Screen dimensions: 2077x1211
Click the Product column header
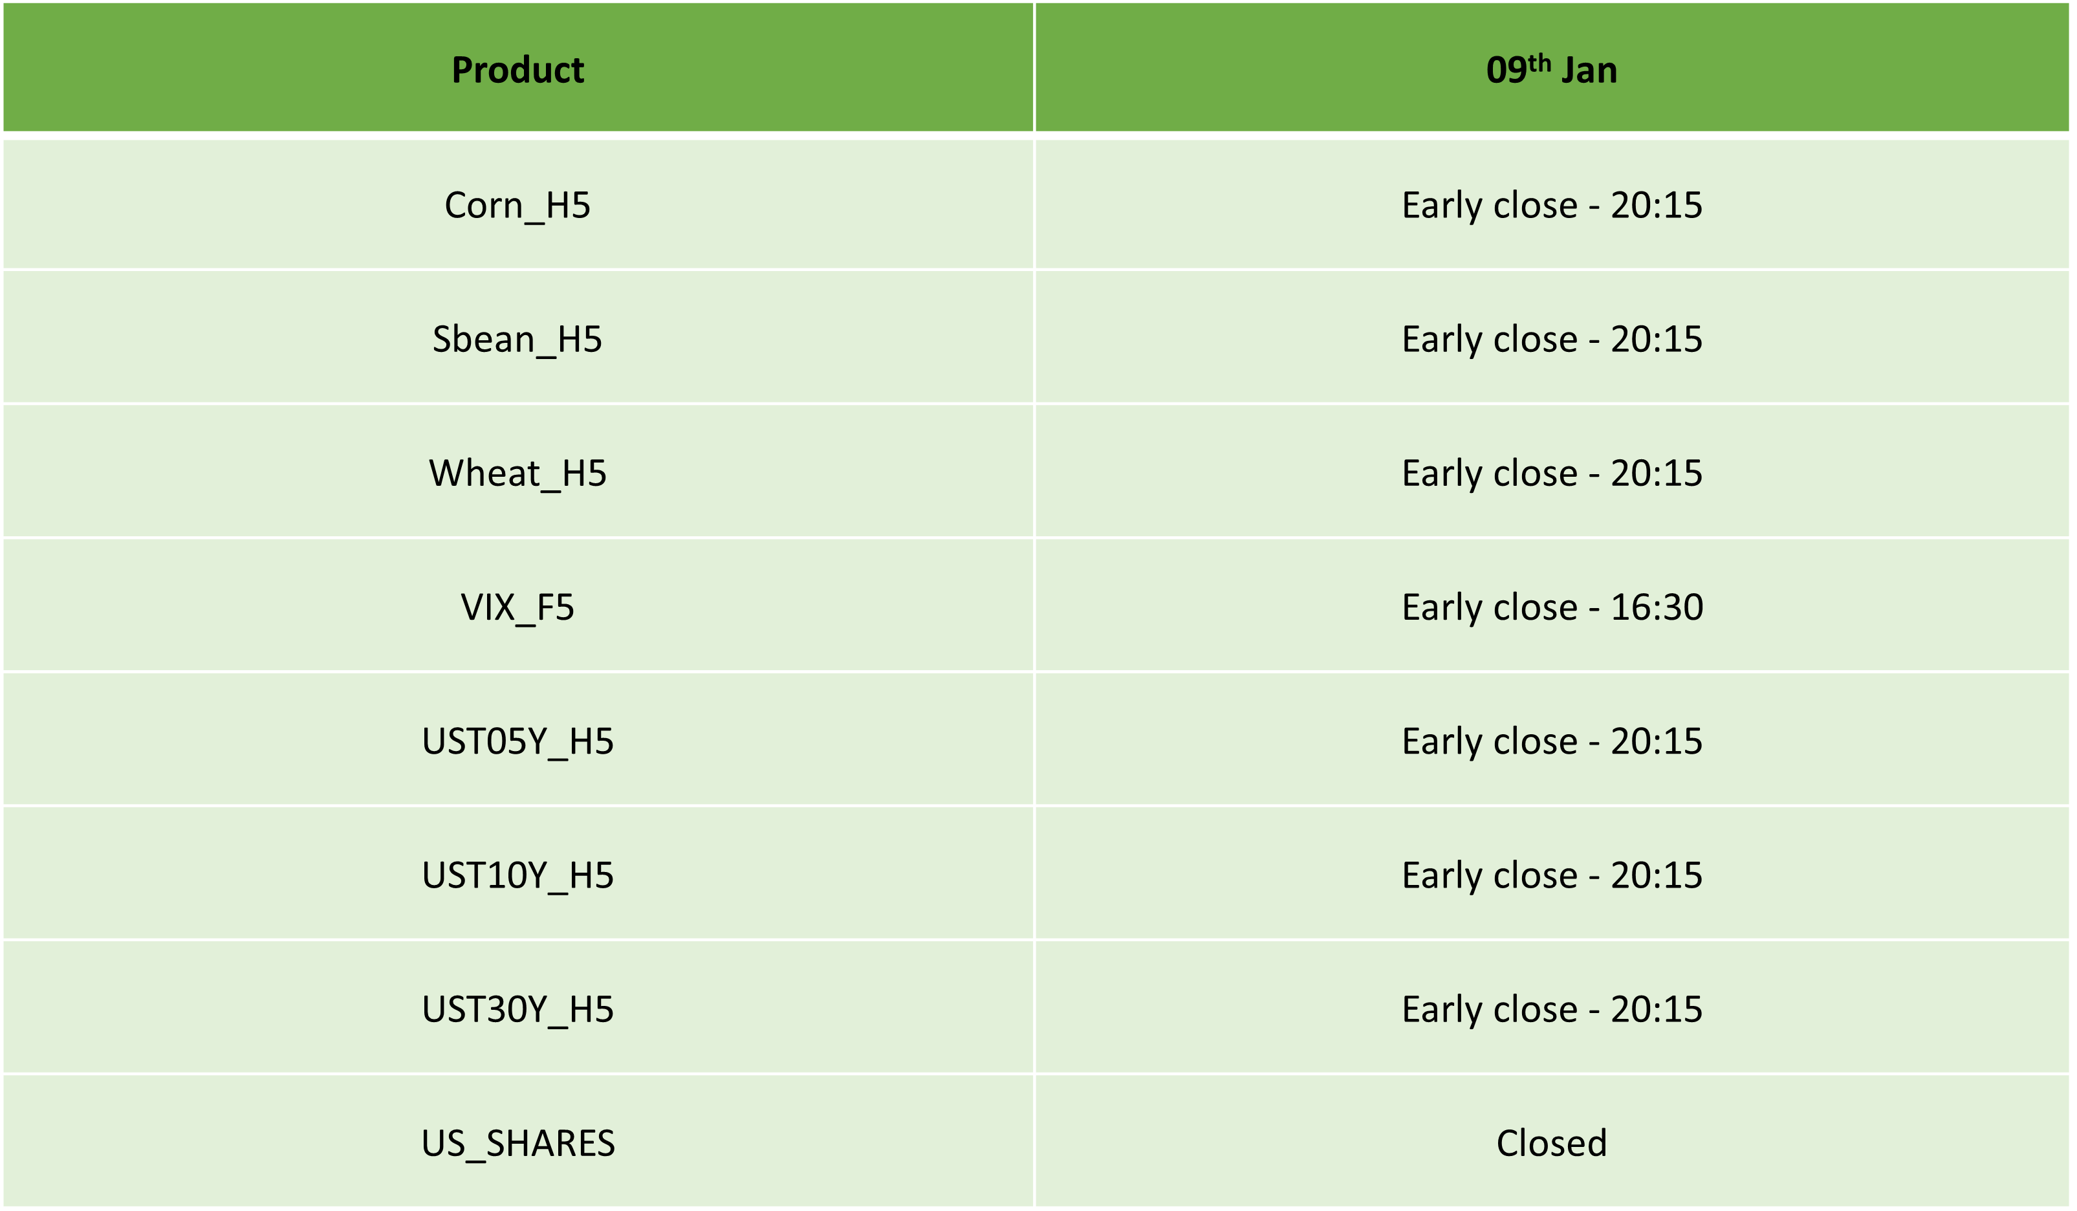[517, 67]
